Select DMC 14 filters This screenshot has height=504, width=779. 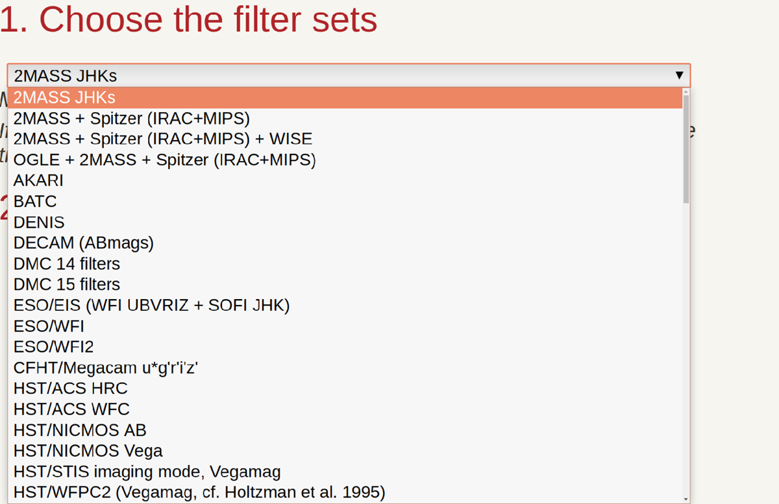67,264
